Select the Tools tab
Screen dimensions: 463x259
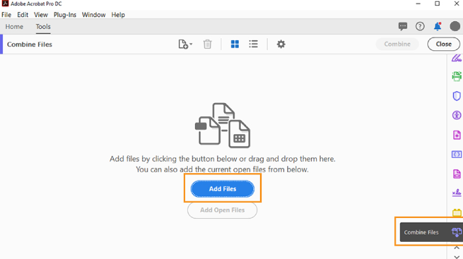pos(43,26)
